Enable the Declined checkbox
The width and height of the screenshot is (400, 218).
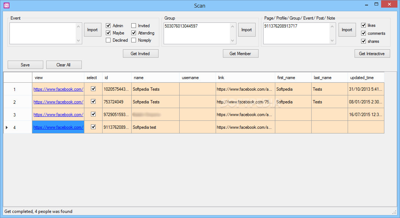point(108,40)
